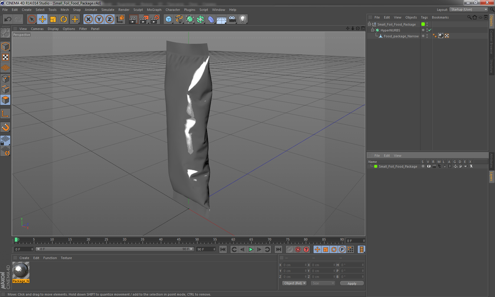Collapse the HyperNURBS tree node
The height and width of the screenshot is (297, 495).
[x=372, y=30]
